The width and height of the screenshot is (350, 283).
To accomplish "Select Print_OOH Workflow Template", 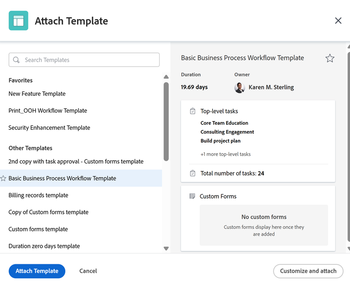I will 48,111.
